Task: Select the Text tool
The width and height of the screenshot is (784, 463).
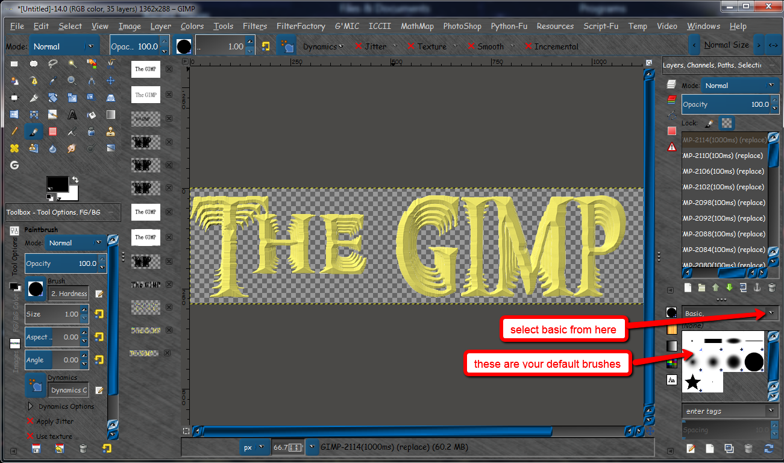Action: click(72, 115)
